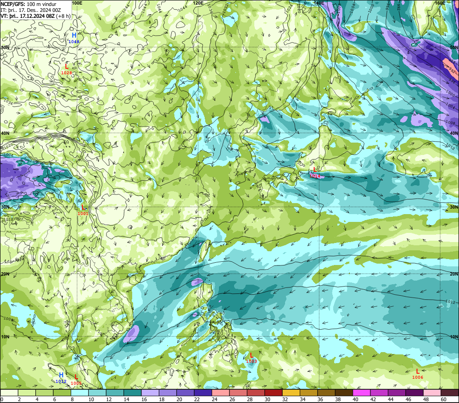Pick the orchid 42–44 legend swatch
This screenshot has width=459, height=403.
pos(379,392)
